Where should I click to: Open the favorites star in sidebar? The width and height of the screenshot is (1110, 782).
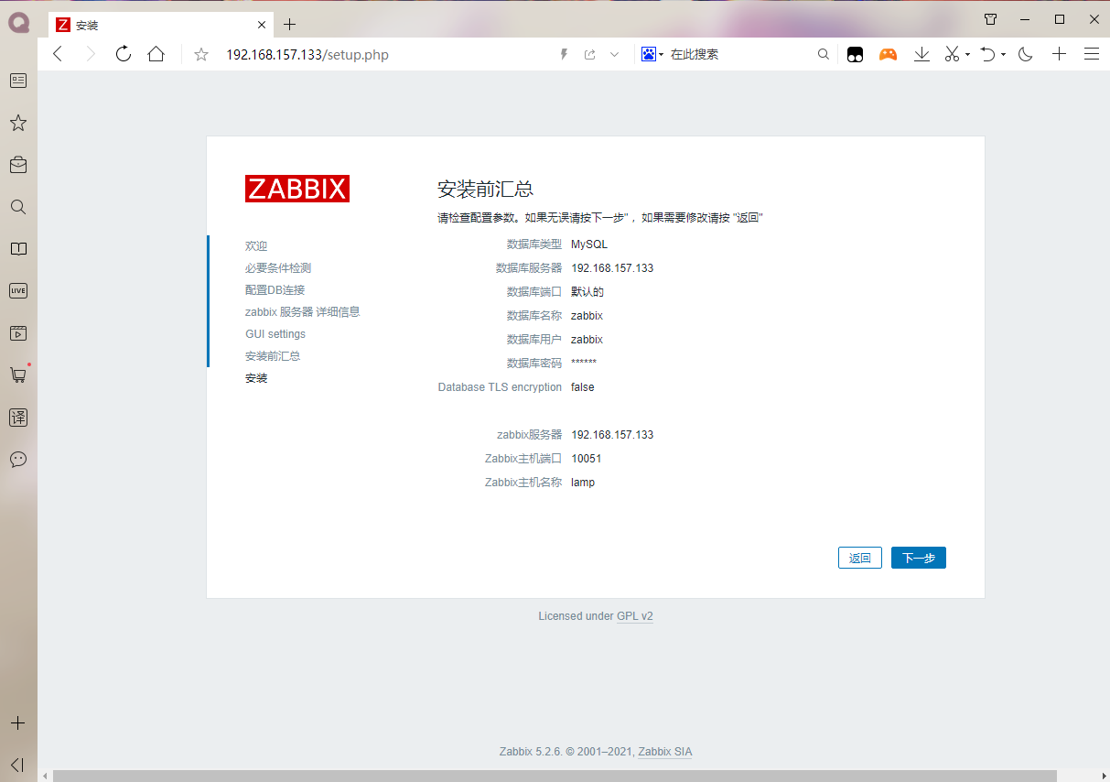point(18,123)
